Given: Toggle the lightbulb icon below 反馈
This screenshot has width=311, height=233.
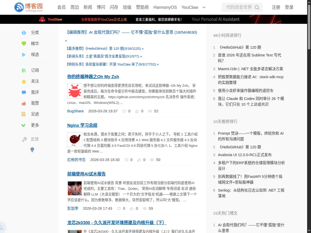Looking at the screenshot, I should click(x=32, y=150).
